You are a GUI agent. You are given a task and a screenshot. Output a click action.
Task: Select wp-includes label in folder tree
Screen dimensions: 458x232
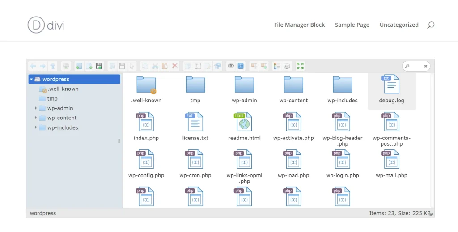pyautogui.click(x=63, y=127)
